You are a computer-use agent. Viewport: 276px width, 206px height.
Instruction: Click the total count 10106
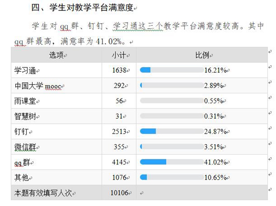point(119,193)
